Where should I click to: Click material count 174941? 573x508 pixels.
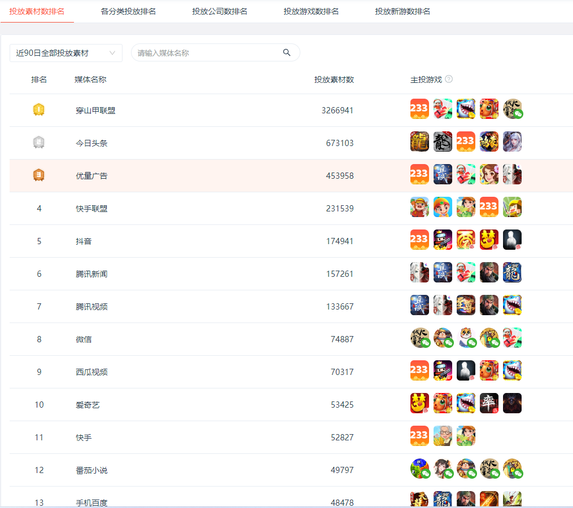[x=340, y=241]
